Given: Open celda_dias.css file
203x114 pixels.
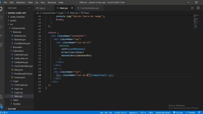Looking at the screenshot, I should coord(19,58).
